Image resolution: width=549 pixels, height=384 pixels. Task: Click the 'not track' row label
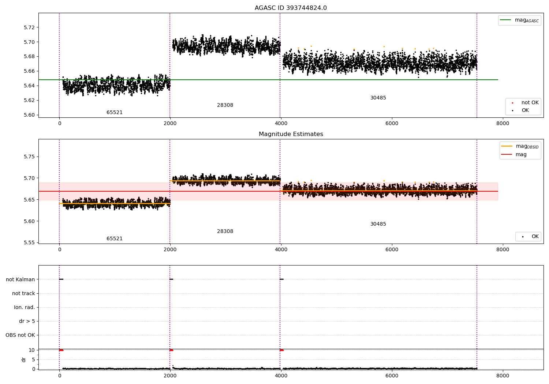coord(23,294)
